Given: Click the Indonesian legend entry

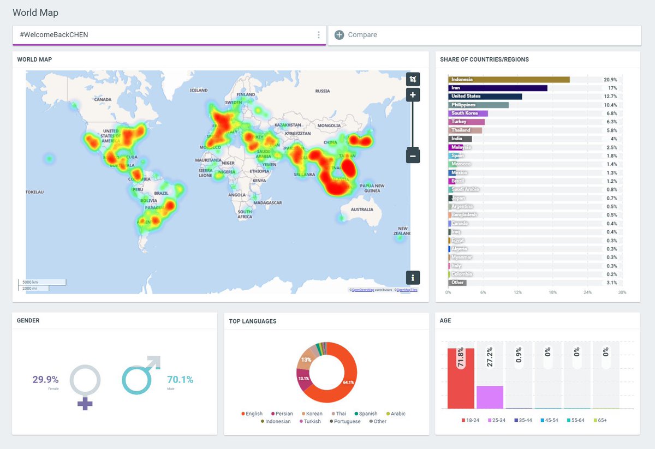Looking at the screenshot, I should [276, 421].
